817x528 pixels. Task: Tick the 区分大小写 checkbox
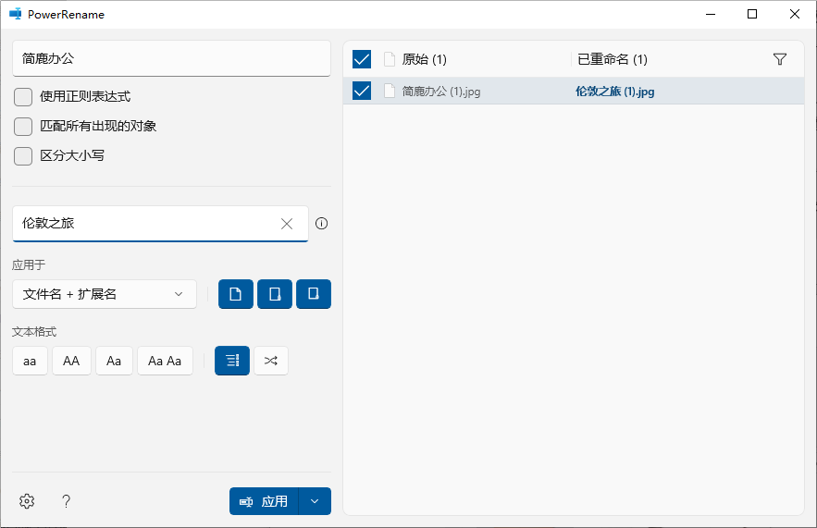23,156
